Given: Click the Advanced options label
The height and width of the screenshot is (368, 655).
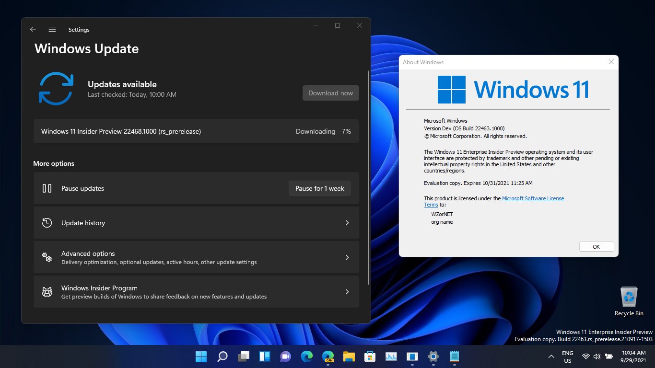Looking at the screenshot, I should tap(88, 253).
